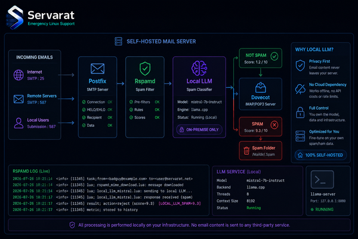This screenshot has width=358, height=239.
Task: Click the INCOMING EMAILS heading
Action: [x=35, y=57]
